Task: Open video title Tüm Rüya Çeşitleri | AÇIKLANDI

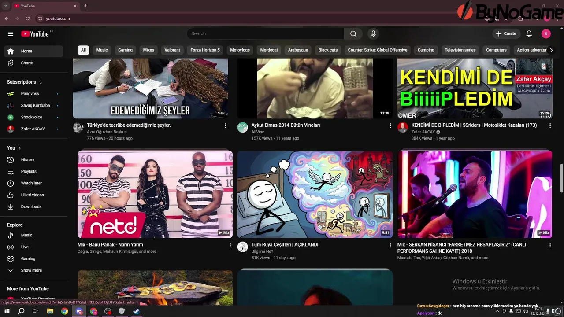Action: [x=285, y=245]
